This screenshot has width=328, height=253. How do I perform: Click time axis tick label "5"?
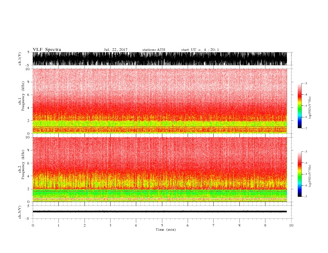(x=162, y=225)
